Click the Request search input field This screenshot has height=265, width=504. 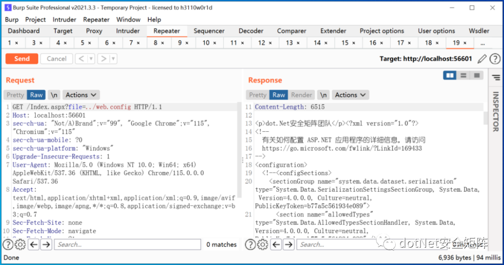pos(127,245)
